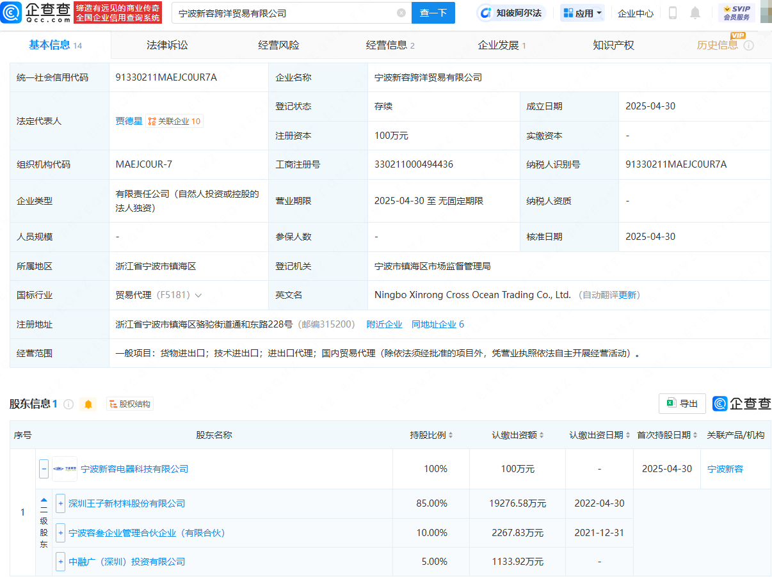
Task: Click the SVIP 会员服务 badge
Action: [x=736, y=13]
